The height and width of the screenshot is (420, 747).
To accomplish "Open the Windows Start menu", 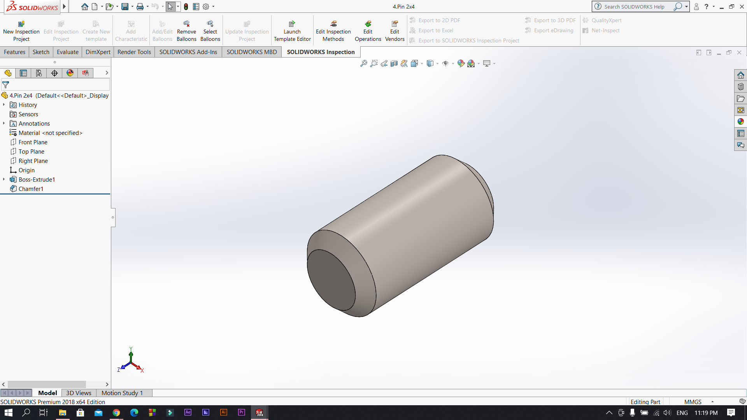I will 9,413.
